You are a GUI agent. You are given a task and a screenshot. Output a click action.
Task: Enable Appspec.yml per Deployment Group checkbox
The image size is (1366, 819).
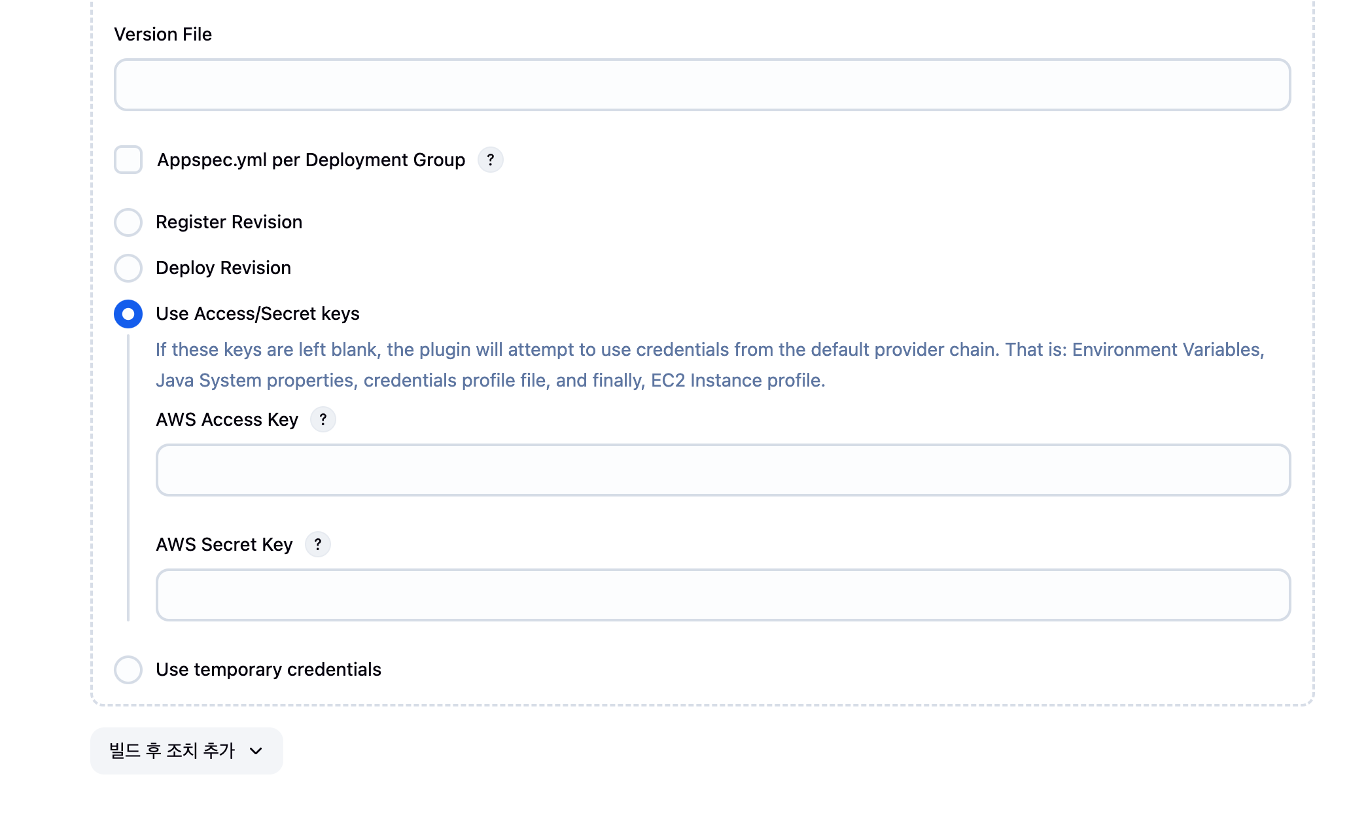128,160
